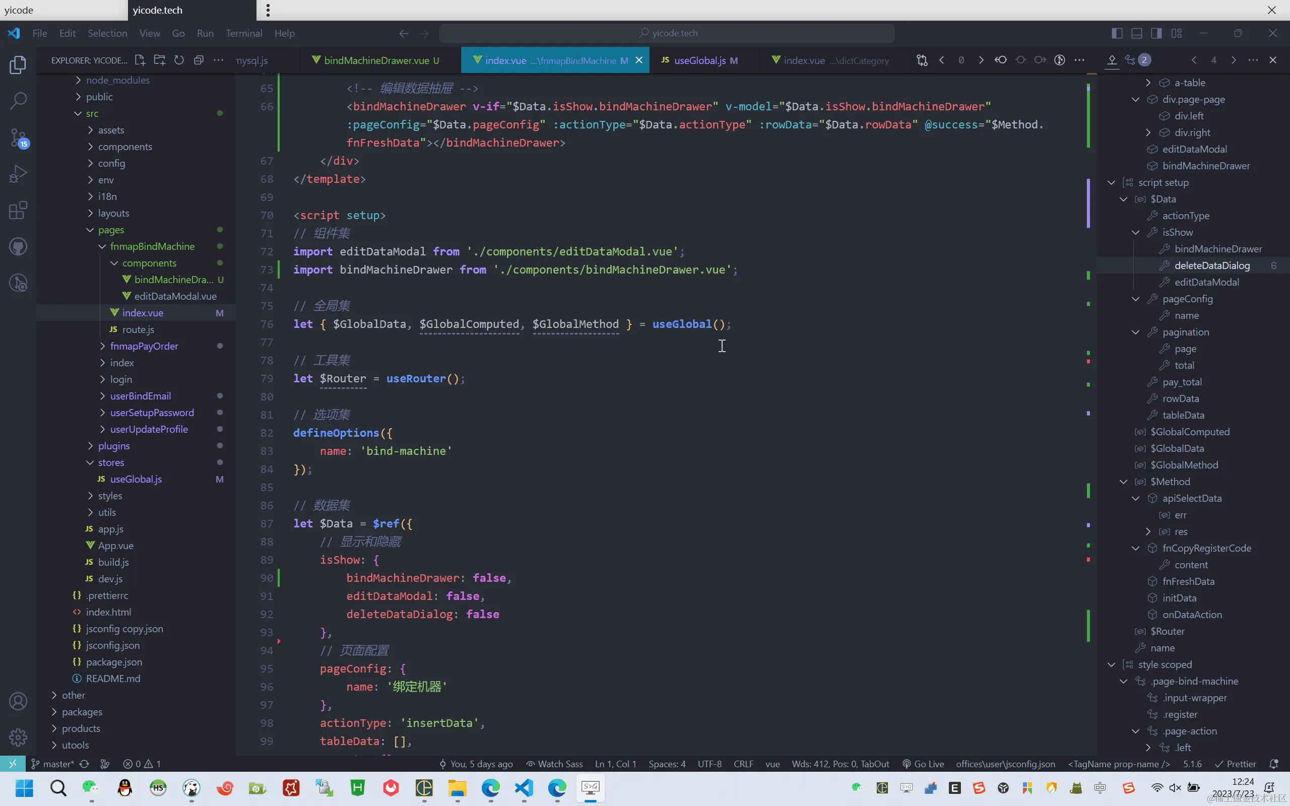This screenshot has height=806, width=1290.
Task: Open the File menu
Action: [x=39, y=34]
